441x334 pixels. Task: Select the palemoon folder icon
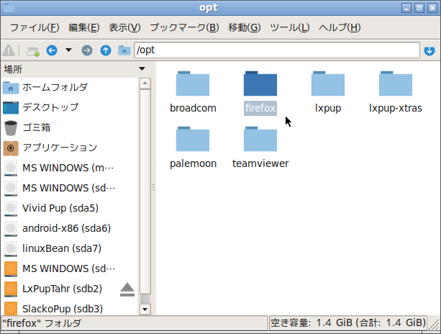point(193,139)
